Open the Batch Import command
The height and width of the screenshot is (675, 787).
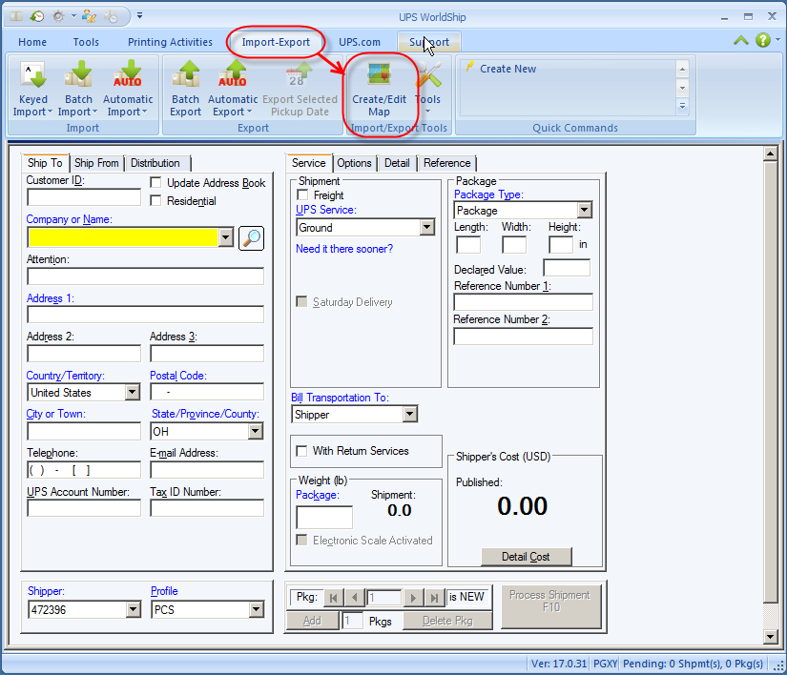point(78,90)
